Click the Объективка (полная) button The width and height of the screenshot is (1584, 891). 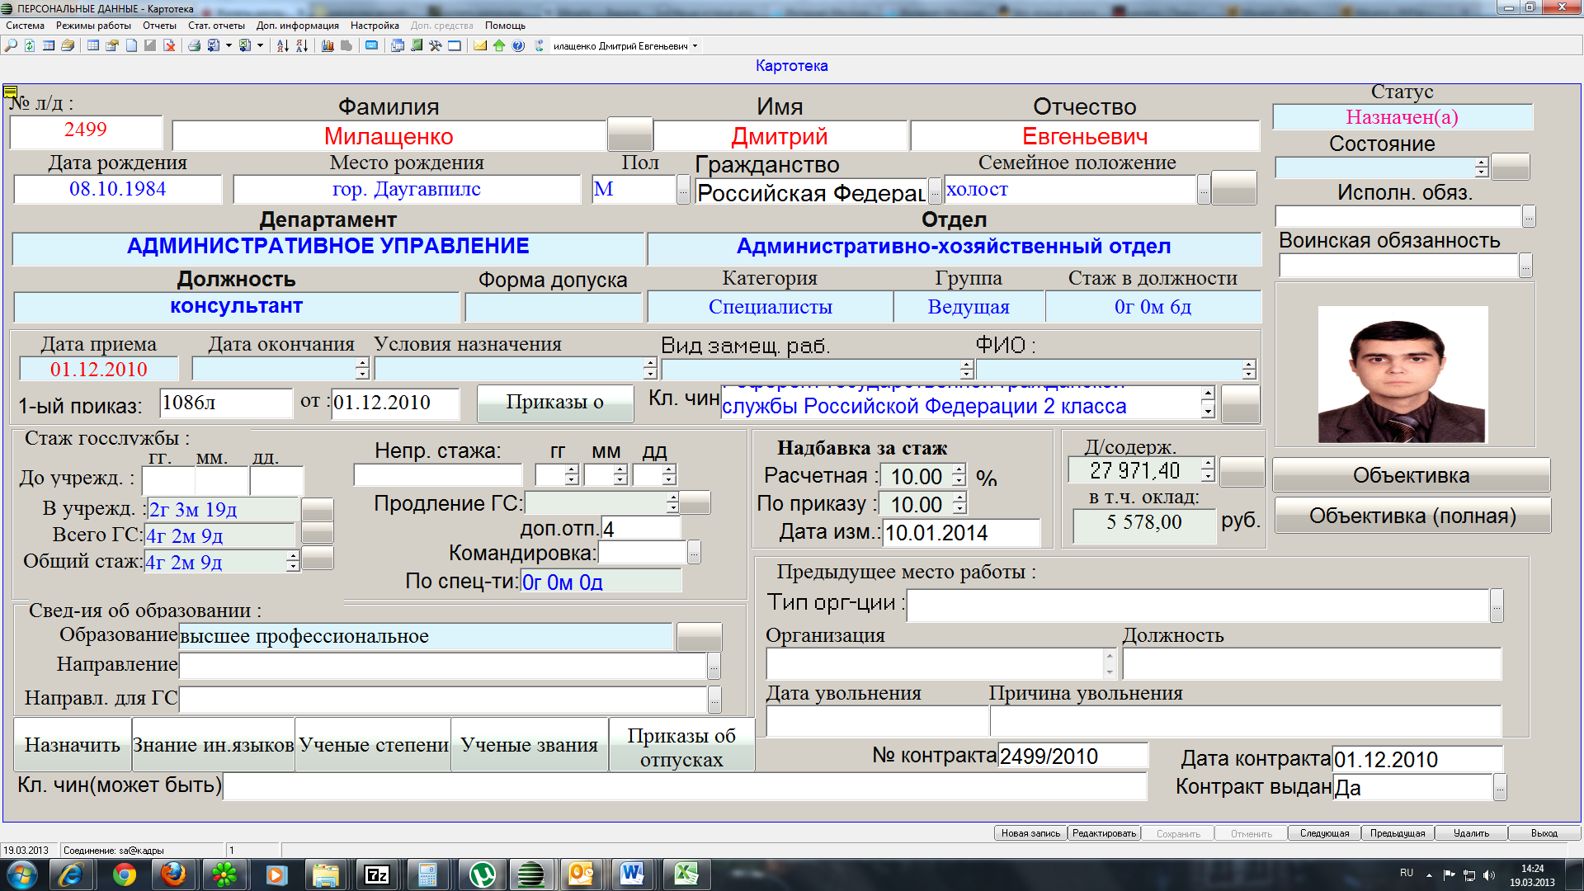tap(1412, 516)
